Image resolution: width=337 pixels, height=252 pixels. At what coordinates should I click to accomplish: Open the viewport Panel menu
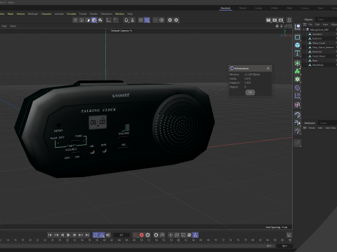13,26
